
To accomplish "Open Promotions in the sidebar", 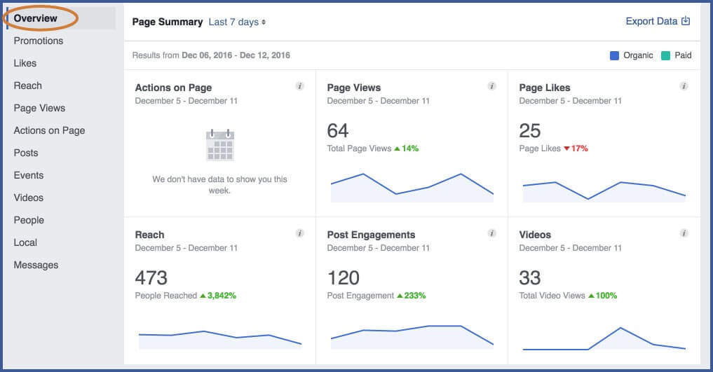I will click(39, 41).
